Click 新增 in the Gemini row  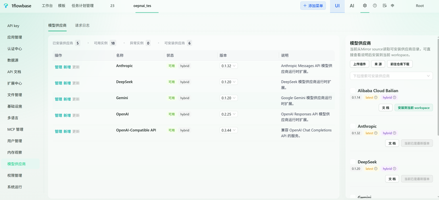point(67,99)
